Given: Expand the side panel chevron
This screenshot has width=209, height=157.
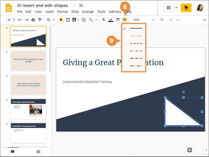Looking at the screenshot, I should pos(206,150).
